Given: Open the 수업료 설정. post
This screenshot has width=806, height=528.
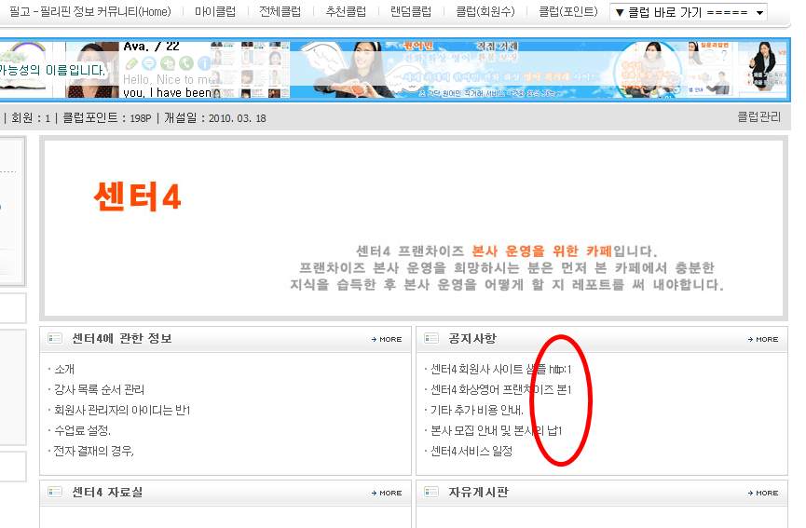Looking at the screenshot, I should point(82,431).
